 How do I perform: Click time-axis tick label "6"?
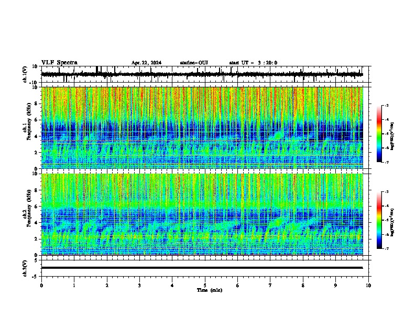238,285
